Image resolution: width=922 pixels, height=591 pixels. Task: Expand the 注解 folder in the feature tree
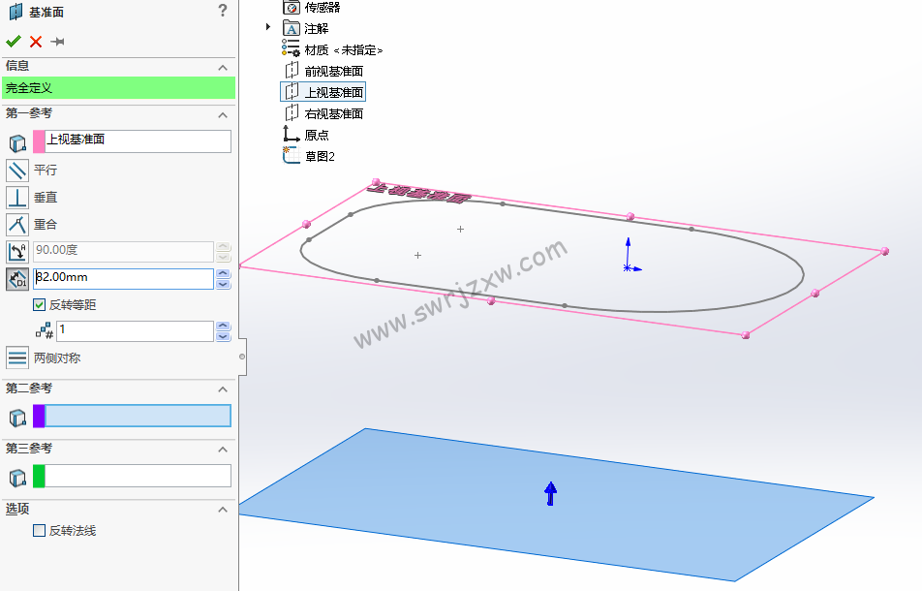click(x=268, y=28)
